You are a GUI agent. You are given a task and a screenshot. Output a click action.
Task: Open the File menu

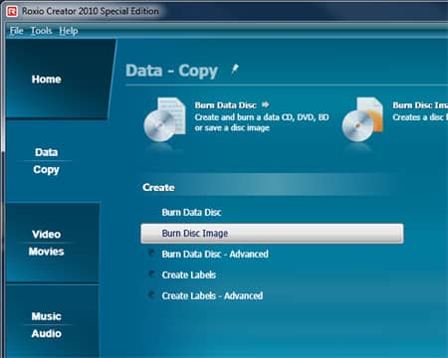pyautogui.click(x=16, y=31)
